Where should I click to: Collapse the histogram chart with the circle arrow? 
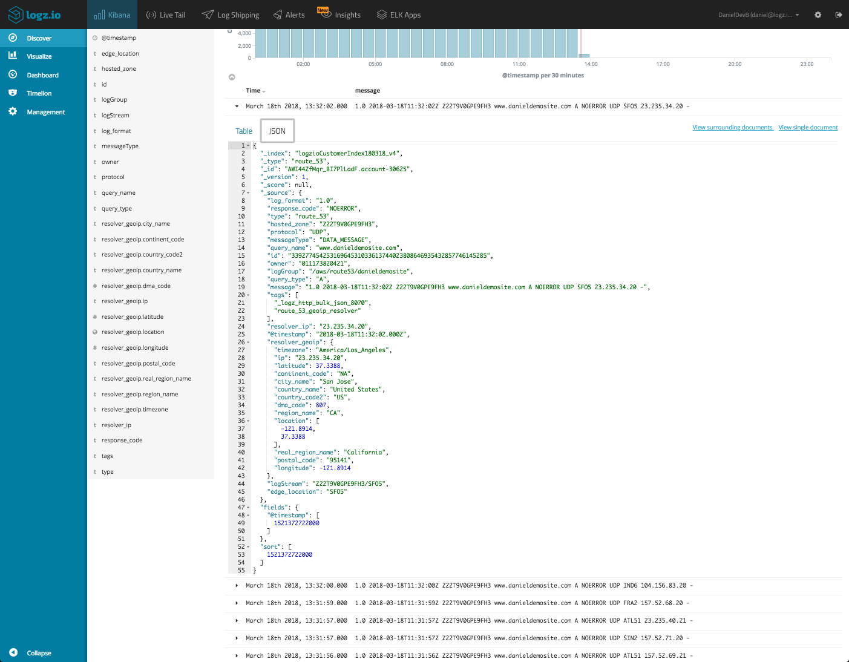[232, 77]
